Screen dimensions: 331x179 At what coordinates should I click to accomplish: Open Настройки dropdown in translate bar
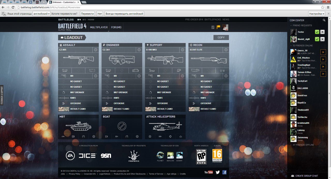(317, 14)
